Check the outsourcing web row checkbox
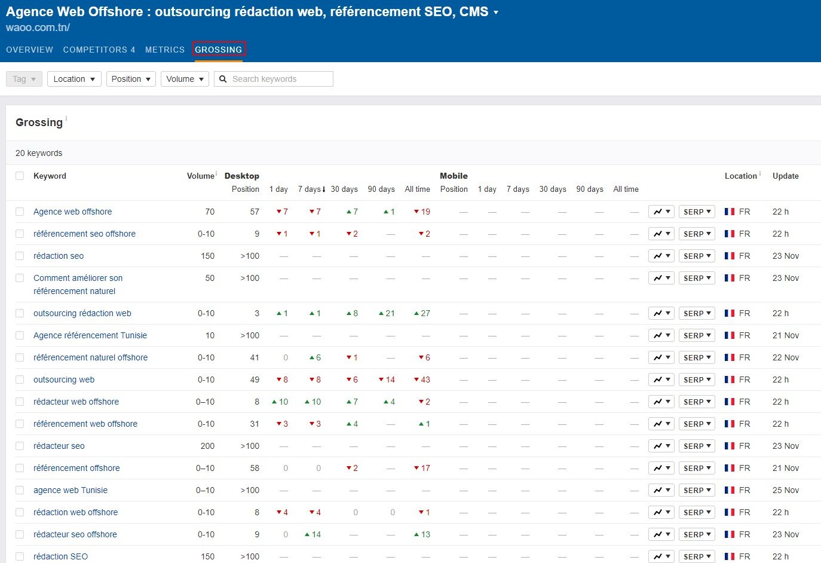The width and height of the screenshot is (821, 563). click(x=20, y=380)
